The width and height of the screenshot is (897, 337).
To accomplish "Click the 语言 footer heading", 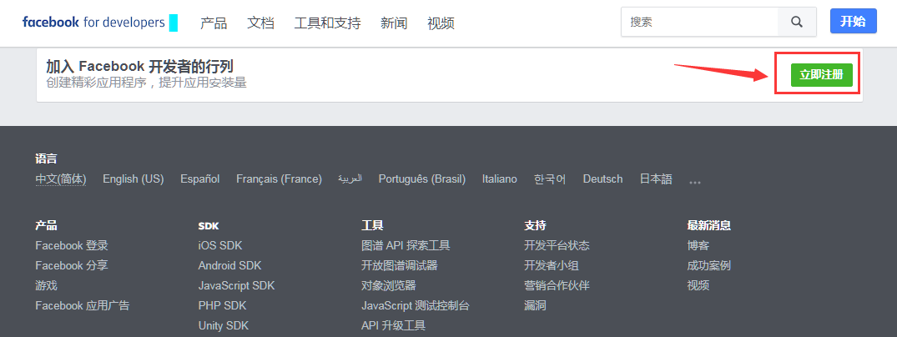I will (46, 159).
